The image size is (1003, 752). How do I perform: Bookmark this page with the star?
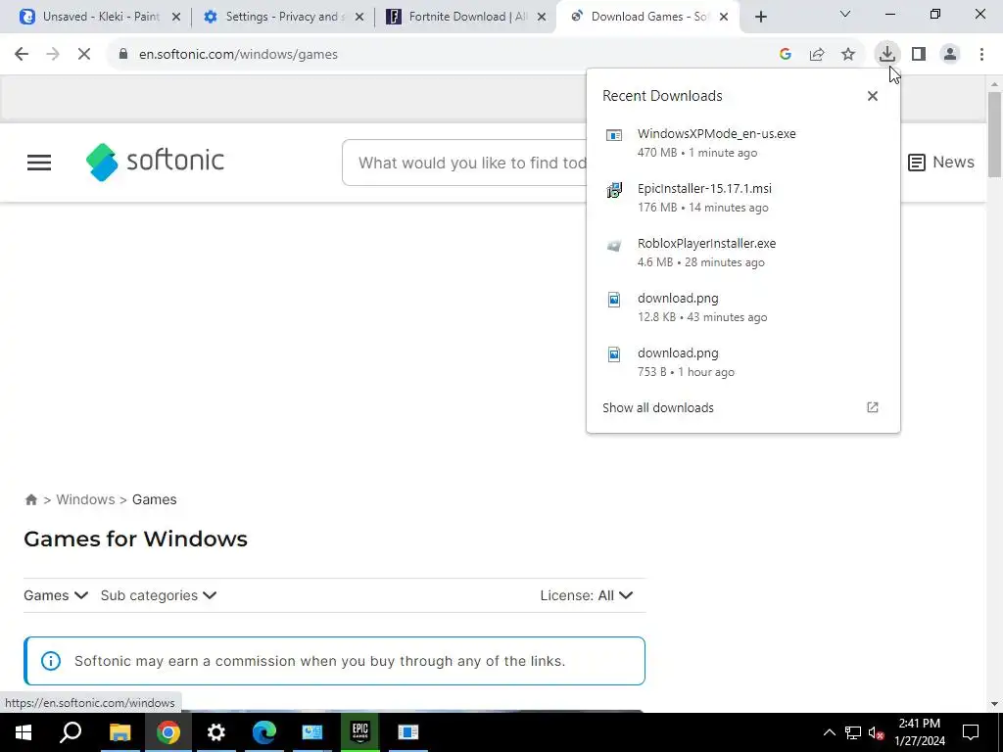848,55
